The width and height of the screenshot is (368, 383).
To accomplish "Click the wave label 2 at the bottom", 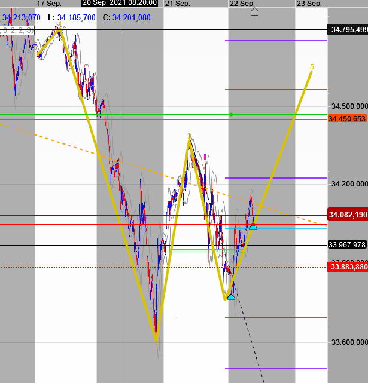I will 156,345.
